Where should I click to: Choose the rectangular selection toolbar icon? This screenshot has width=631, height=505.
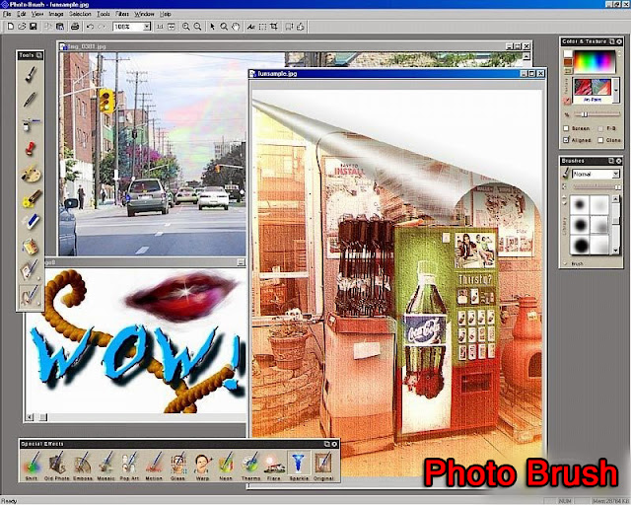pos(262,27)
